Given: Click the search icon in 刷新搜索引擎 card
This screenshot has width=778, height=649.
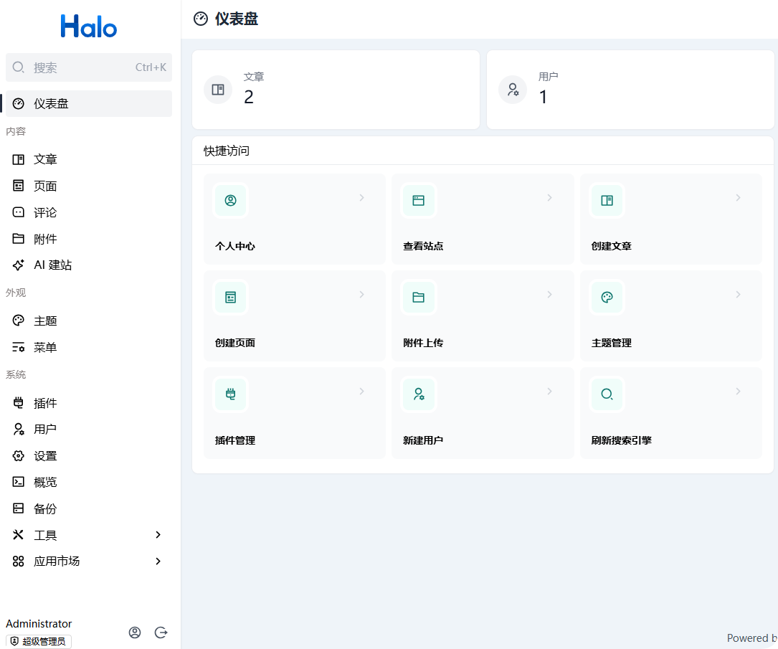Looking at the screenshot, I should (x=607, y=394).
